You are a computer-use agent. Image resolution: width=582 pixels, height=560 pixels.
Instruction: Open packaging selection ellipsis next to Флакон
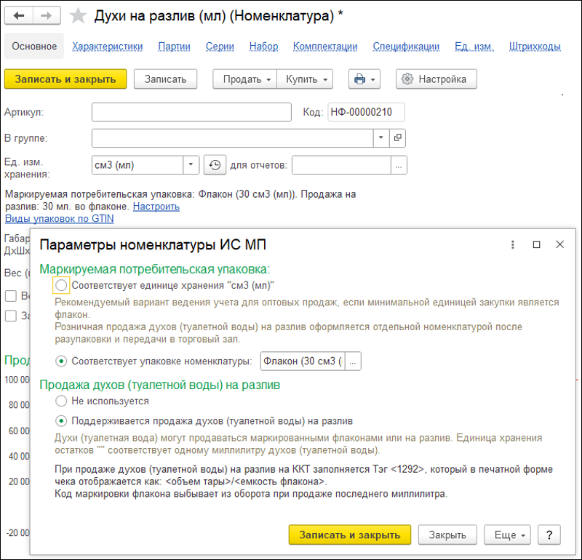point(353,361)
